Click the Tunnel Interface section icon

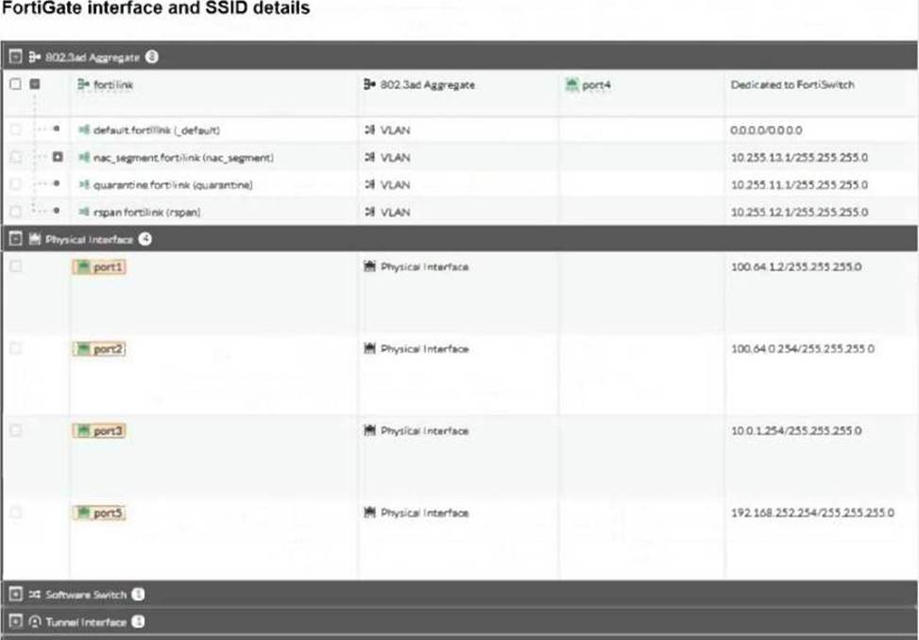coord(34,622)
